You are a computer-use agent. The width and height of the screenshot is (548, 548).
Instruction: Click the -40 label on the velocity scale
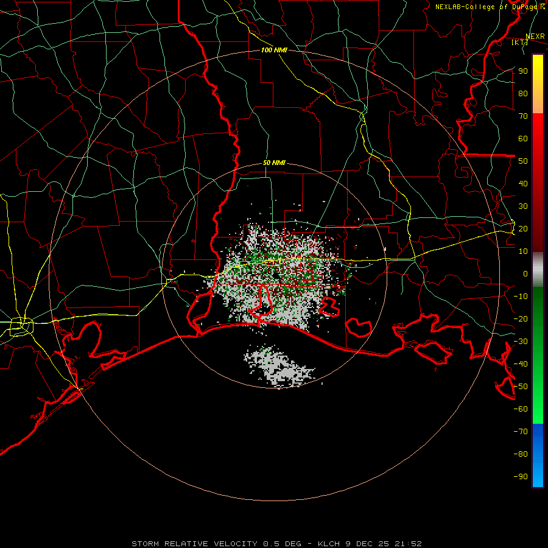[x=521, y=364]
